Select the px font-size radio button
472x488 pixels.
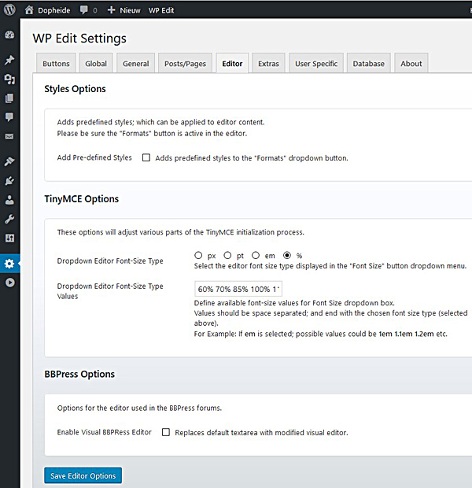pyautogui.click(x=198, y=255)
